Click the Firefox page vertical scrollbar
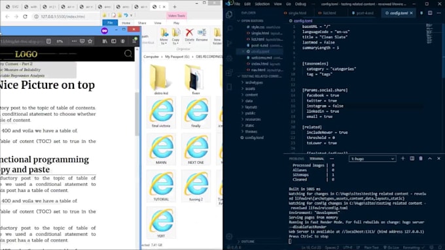This screenshot has width=445, height=250. click(137, 114)
